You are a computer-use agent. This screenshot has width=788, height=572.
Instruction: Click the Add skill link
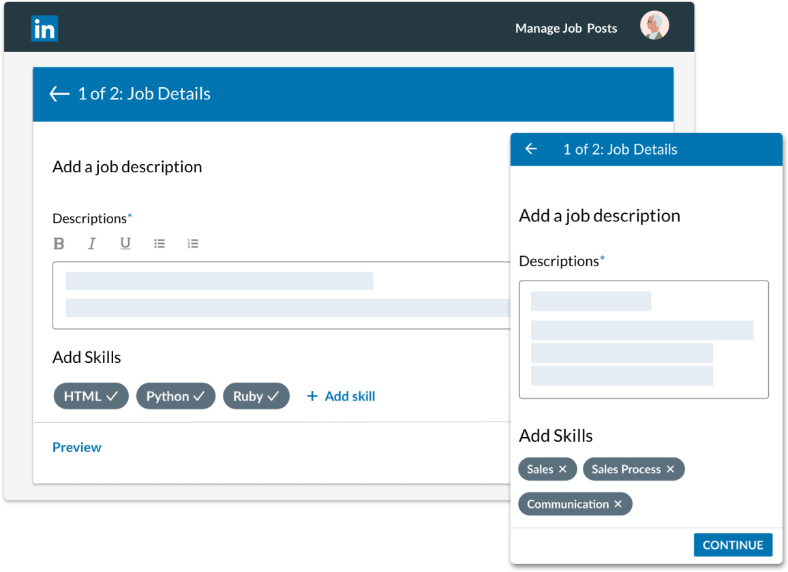[341, 396]
